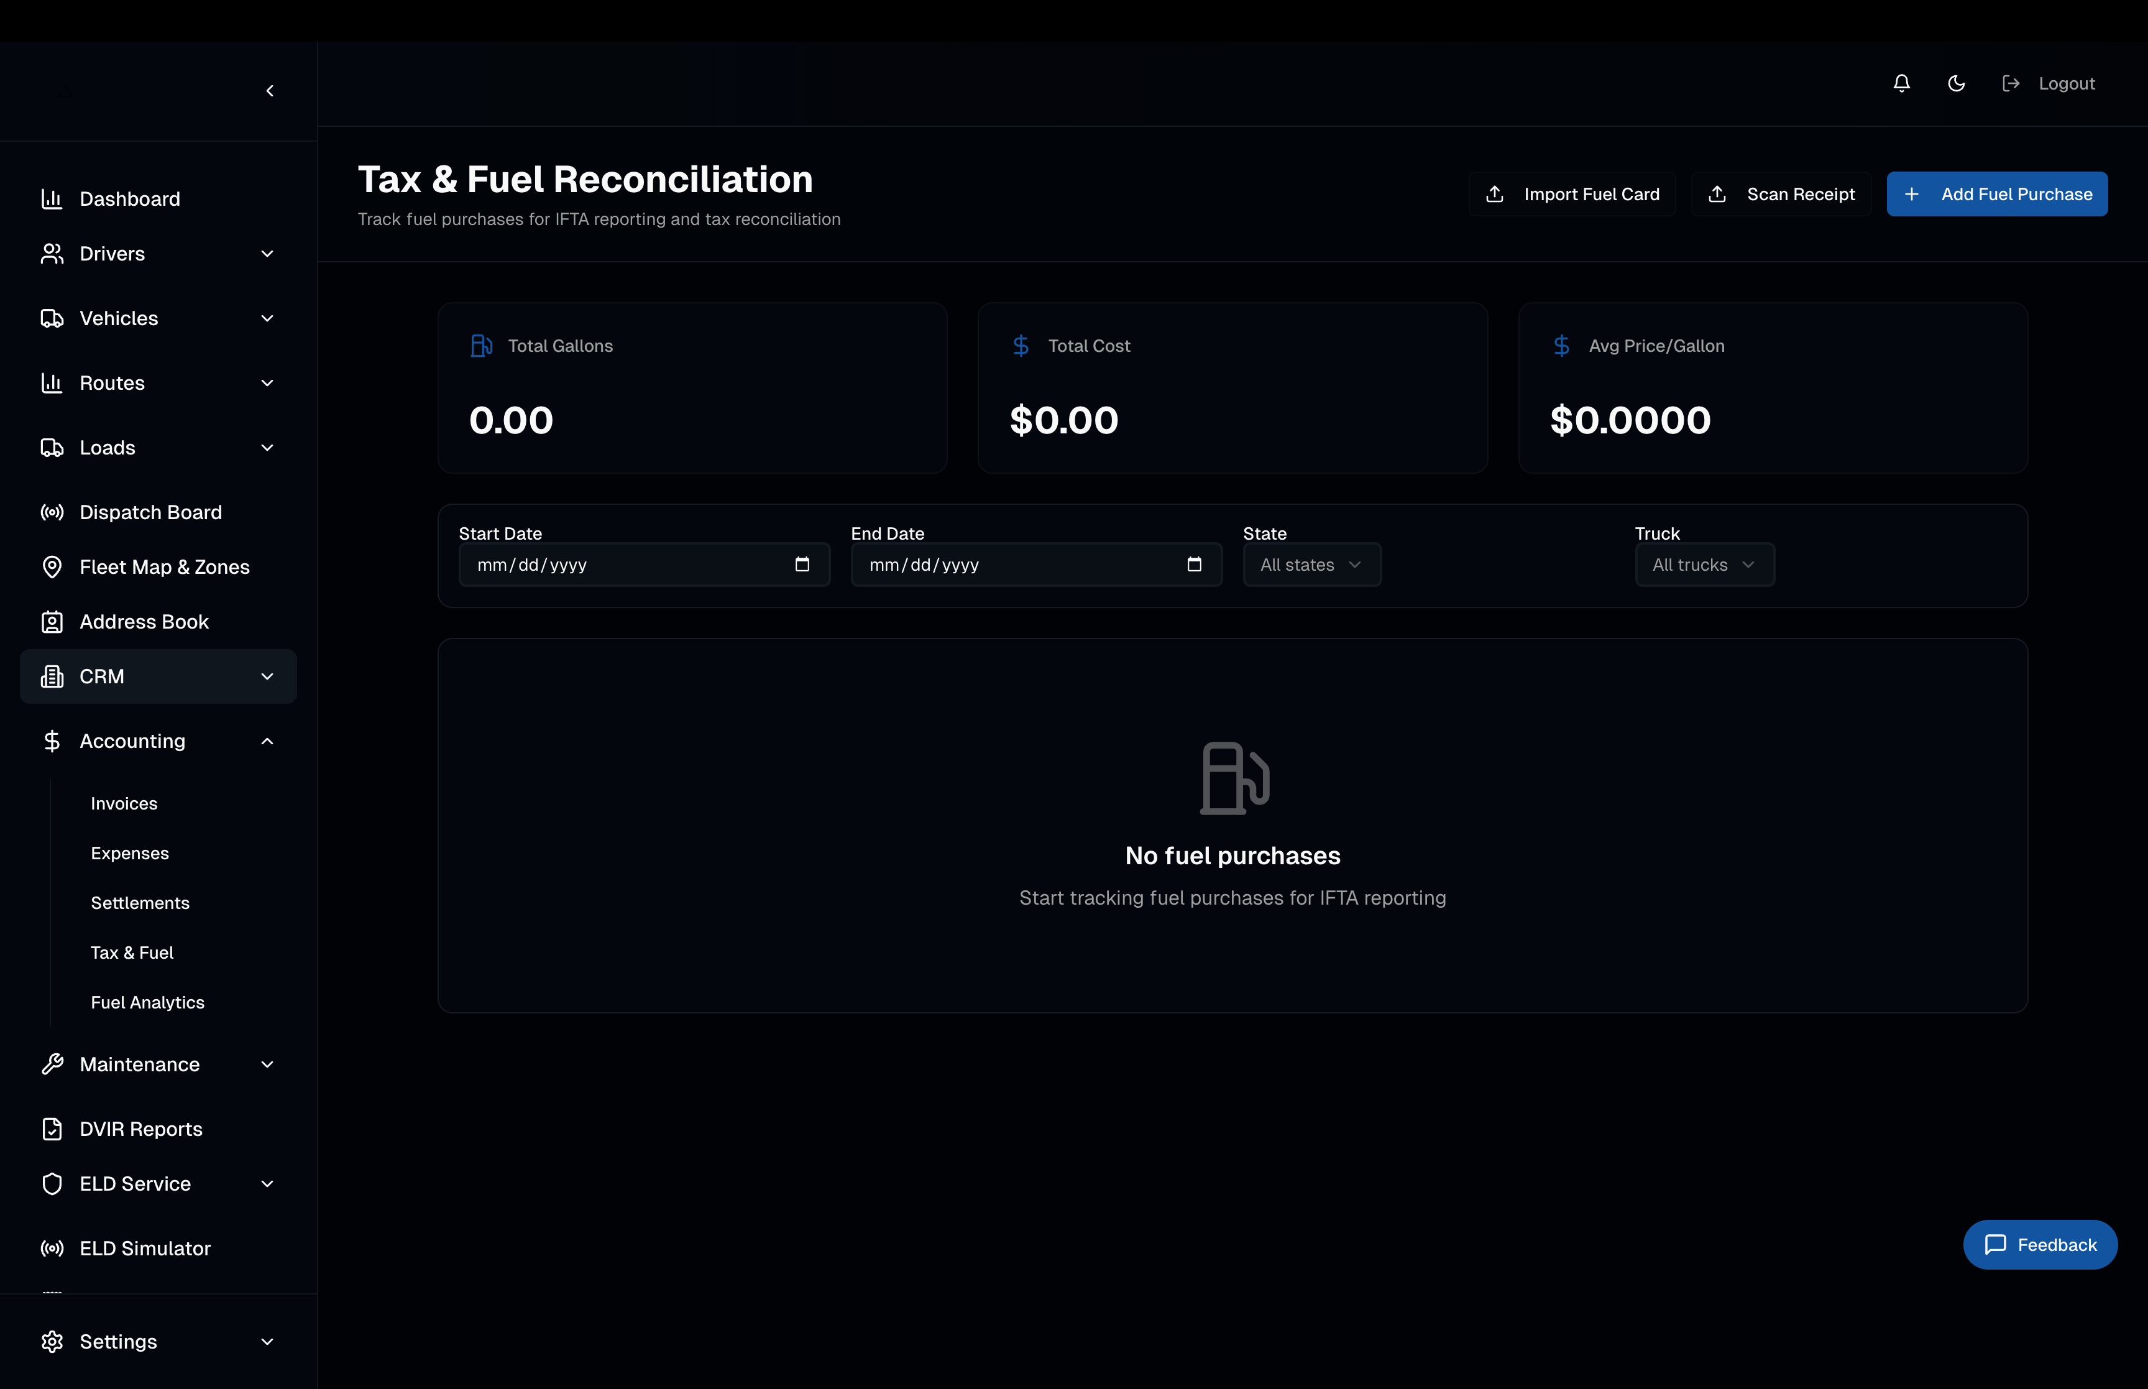Click the Address Book contact icon

pyautogui.click(x=52, y=622)
